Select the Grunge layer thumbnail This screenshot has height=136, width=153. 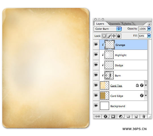110,45
